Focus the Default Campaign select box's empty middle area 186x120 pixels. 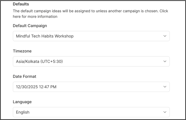click(x=117, y=36)
